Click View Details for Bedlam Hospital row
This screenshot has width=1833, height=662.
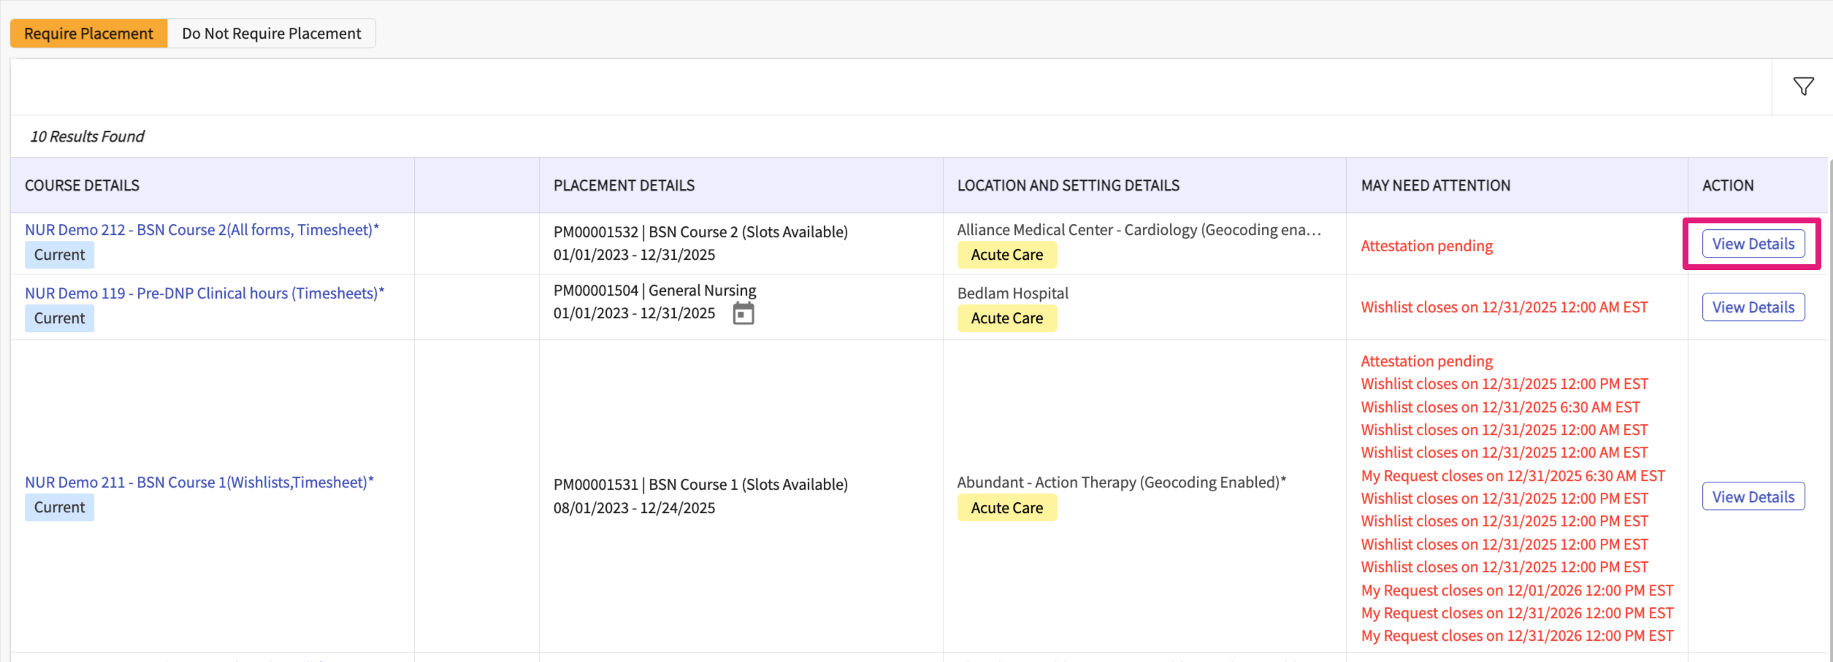pos(1753,307)
